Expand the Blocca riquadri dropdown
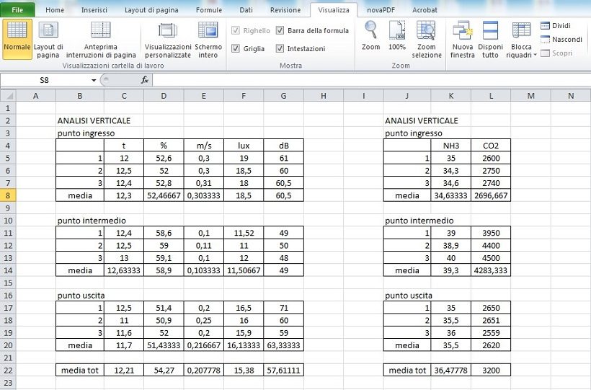This screenshot has width=591, height=390. 521,39
